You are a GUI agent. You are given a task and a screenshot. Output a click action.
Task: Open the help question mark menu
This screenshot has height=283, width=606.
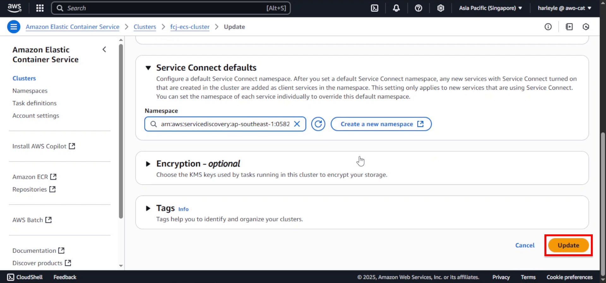point(418,8)
